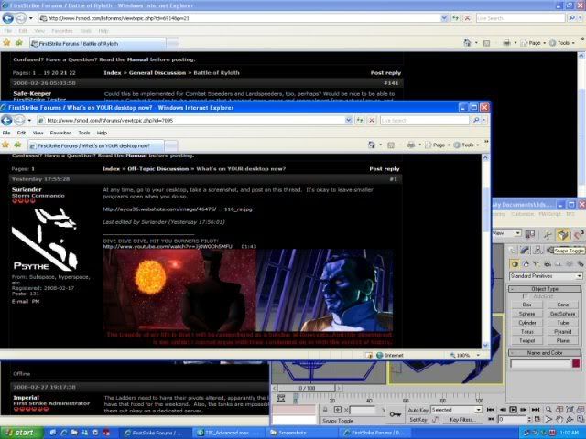Toggle Set Key animation mode
The width and height of the screenshot is (586, 439).
[418, 420]
